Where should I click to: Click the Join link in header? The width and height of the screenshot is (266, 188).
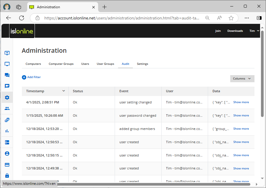[218, 31]
